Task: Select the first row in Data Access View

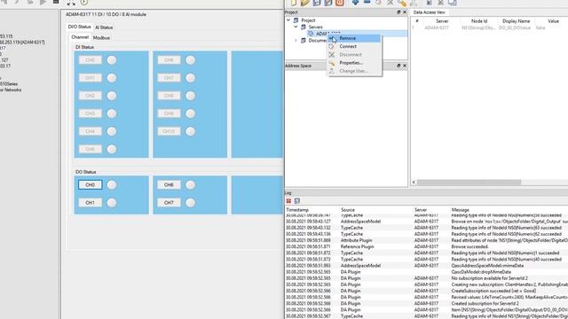Action: 490,27
